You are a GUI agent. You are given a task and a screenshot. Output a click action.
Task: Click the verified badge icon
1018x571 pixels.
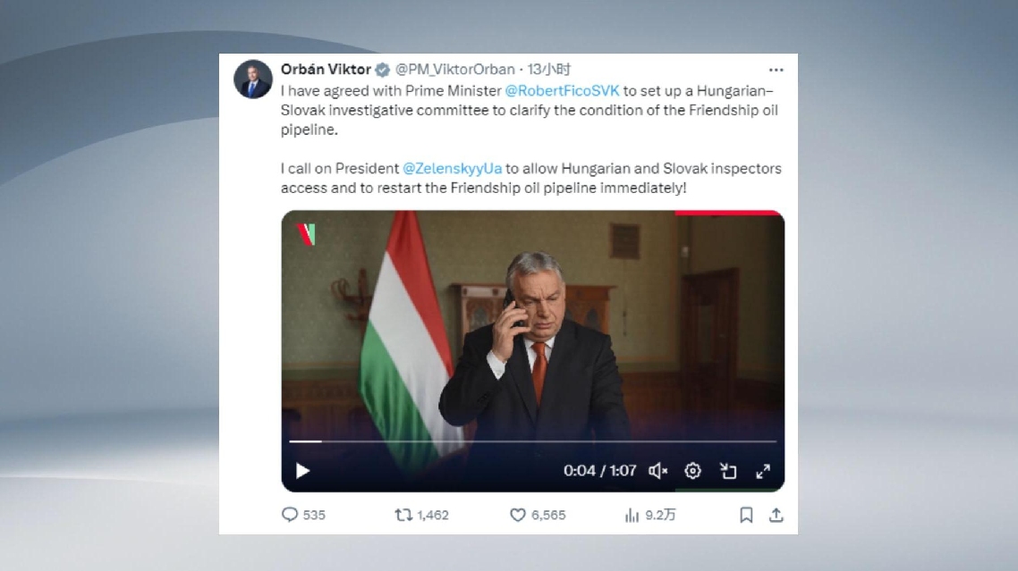[382, 70]
